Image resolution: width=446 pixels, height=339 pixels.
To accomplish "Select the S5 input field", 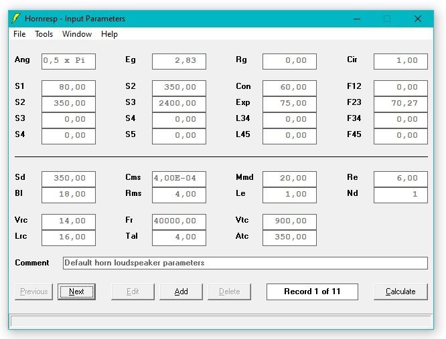I will pos(179,136).
